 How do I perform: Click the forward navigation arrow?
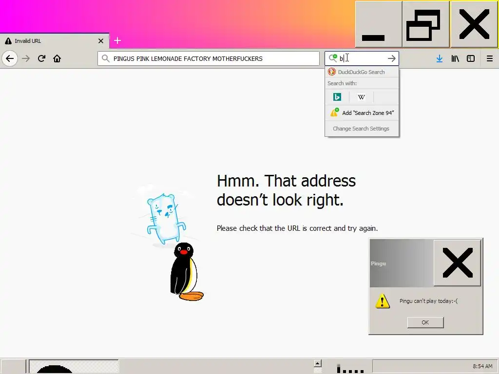[x=26, y=58]
